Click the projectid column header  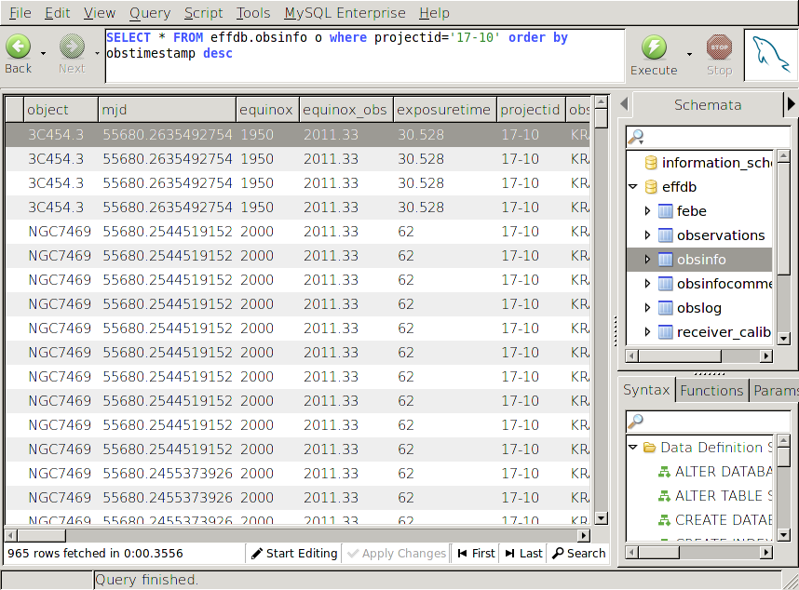coord(531,110)
